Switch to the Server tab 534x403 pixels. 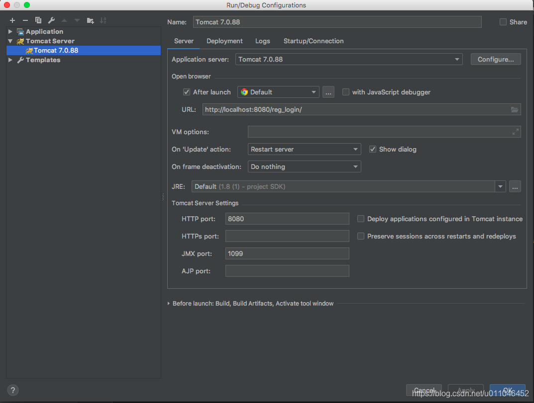click(x=184, y=41)
